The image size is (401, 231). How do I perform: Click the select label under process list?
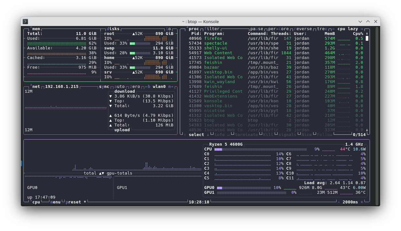pyautogui.click(x=196, y=135)
